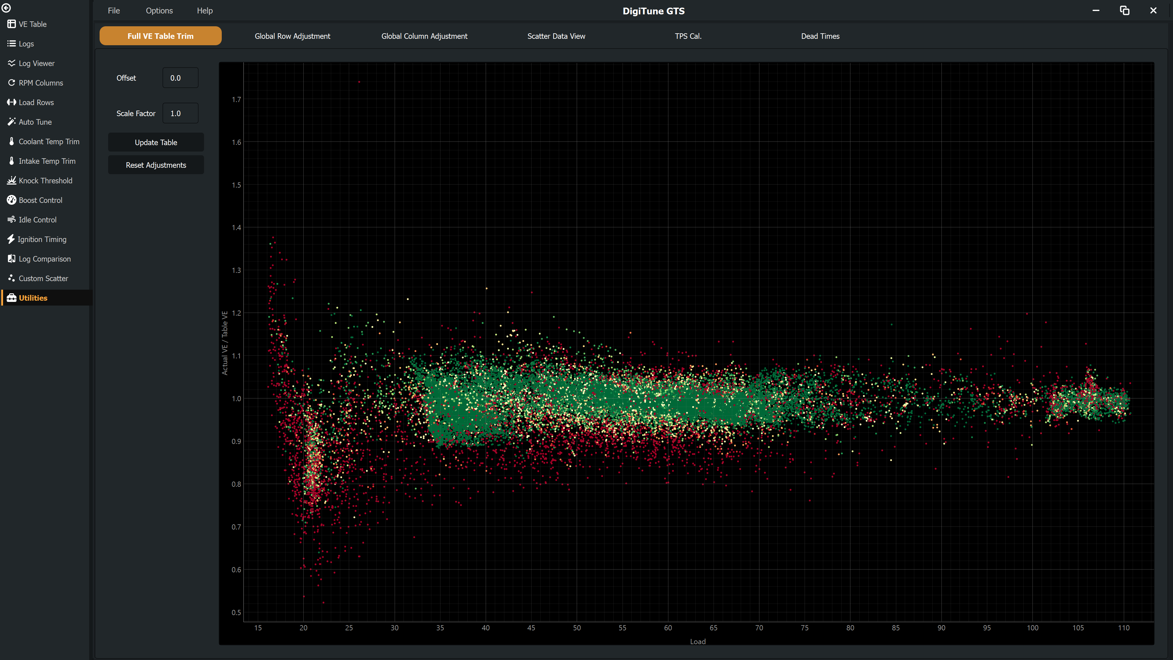The image size is (1173, 660).
Task: Open the Ignition Timing lightning bolt icon
Action: click(11, 239)
